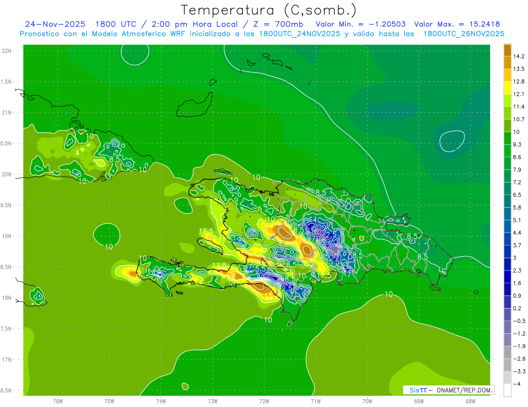Click the '3.7' color scale label

(517, 245)
